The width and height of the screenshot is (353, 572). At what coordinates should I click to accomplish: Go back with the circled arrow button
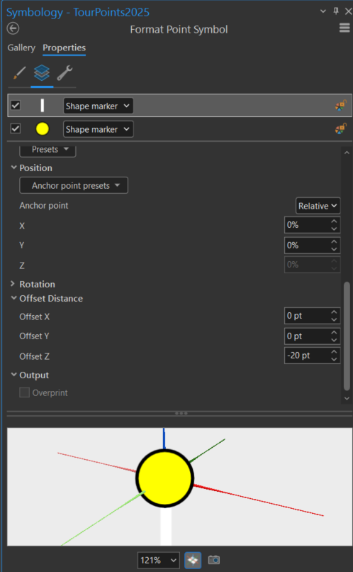tap(13, 28)
